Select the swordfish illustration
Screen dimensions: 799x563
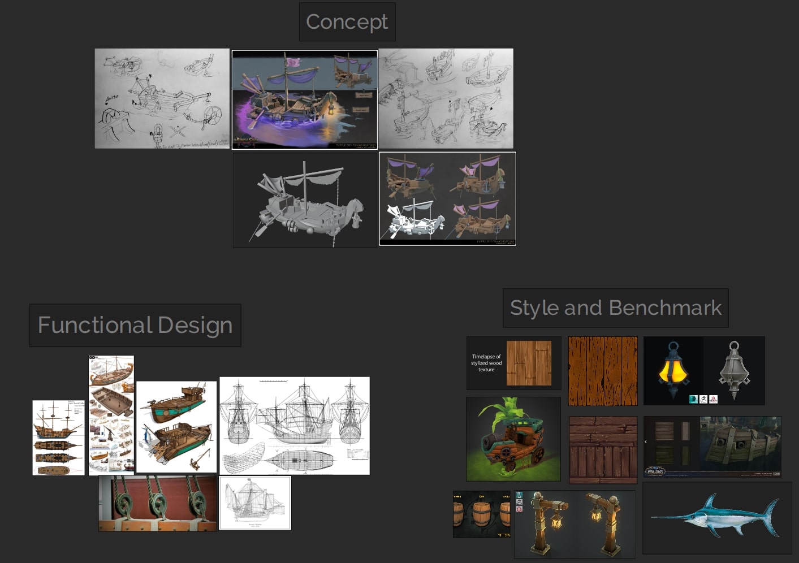(x=717, y=518)
